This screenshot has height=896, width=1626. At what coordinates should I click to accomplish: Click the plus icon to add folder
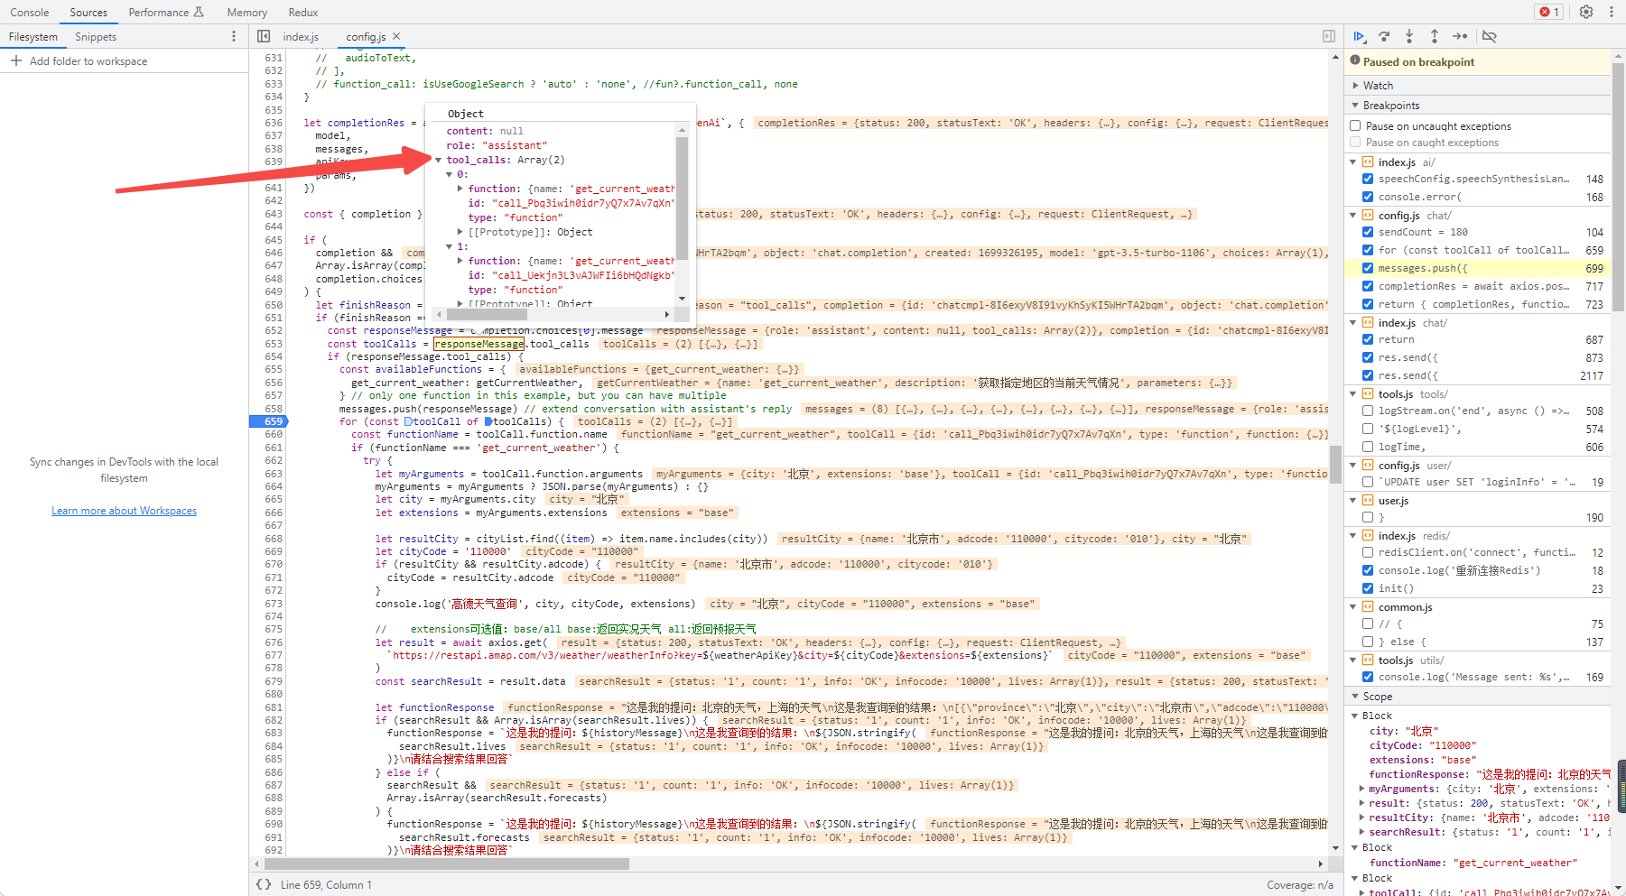[16, 60]
